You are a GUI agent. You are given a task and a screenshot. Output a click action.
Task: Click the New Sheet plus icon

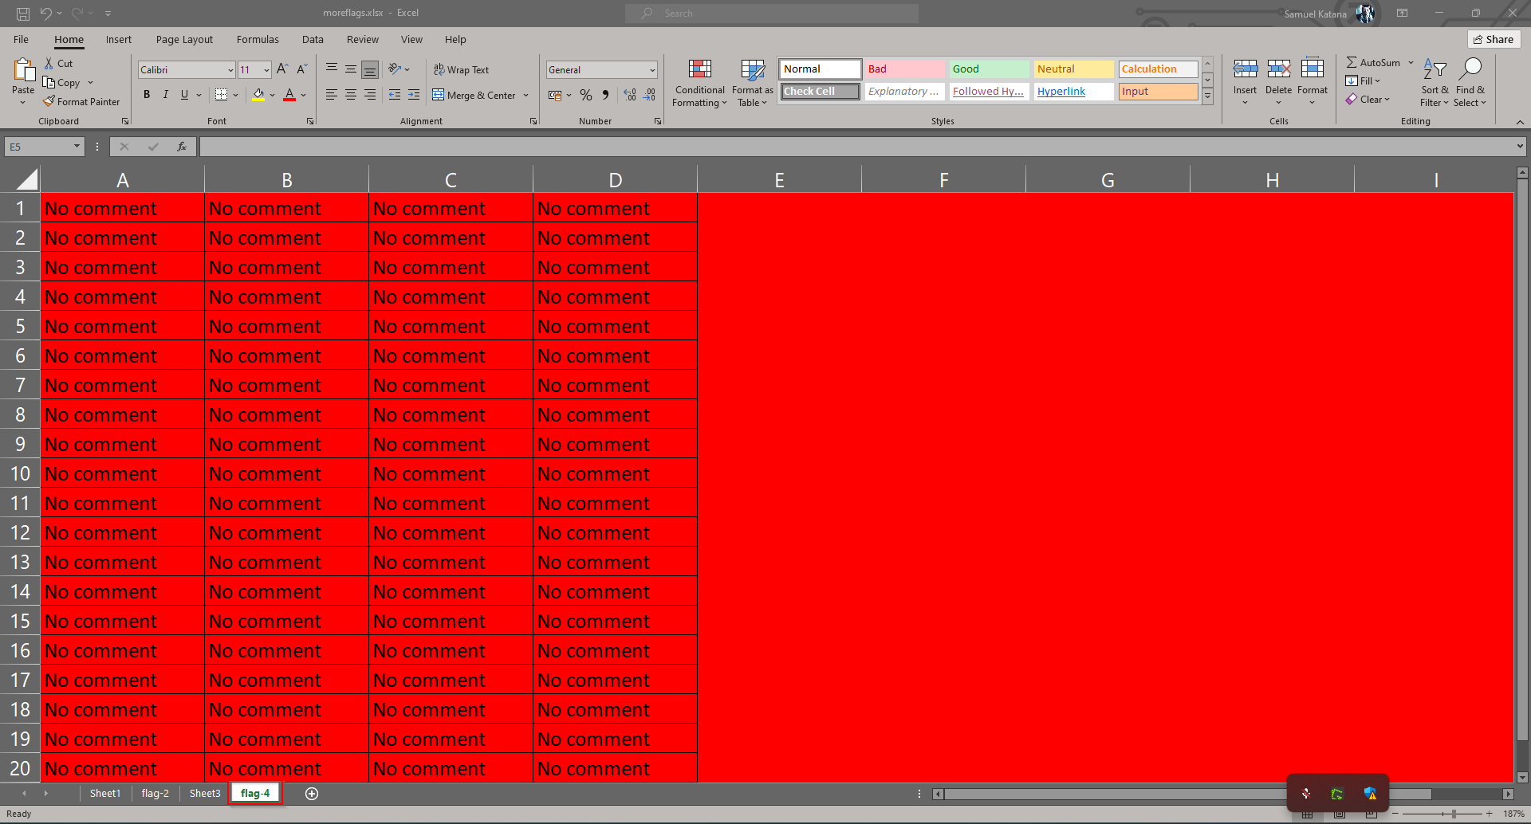click(312, 794)
